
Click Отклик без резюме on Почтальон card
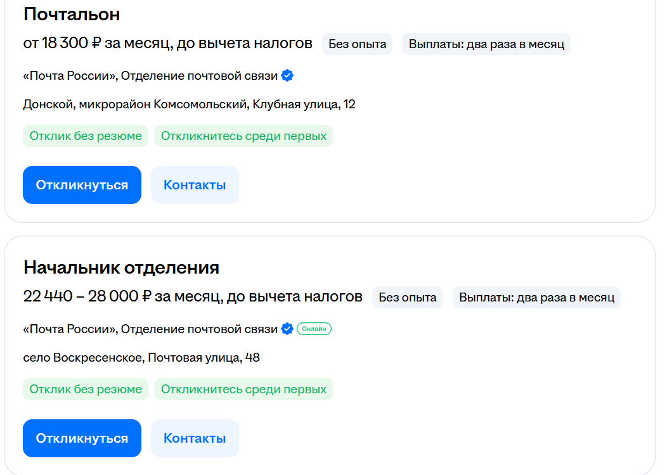86,136
